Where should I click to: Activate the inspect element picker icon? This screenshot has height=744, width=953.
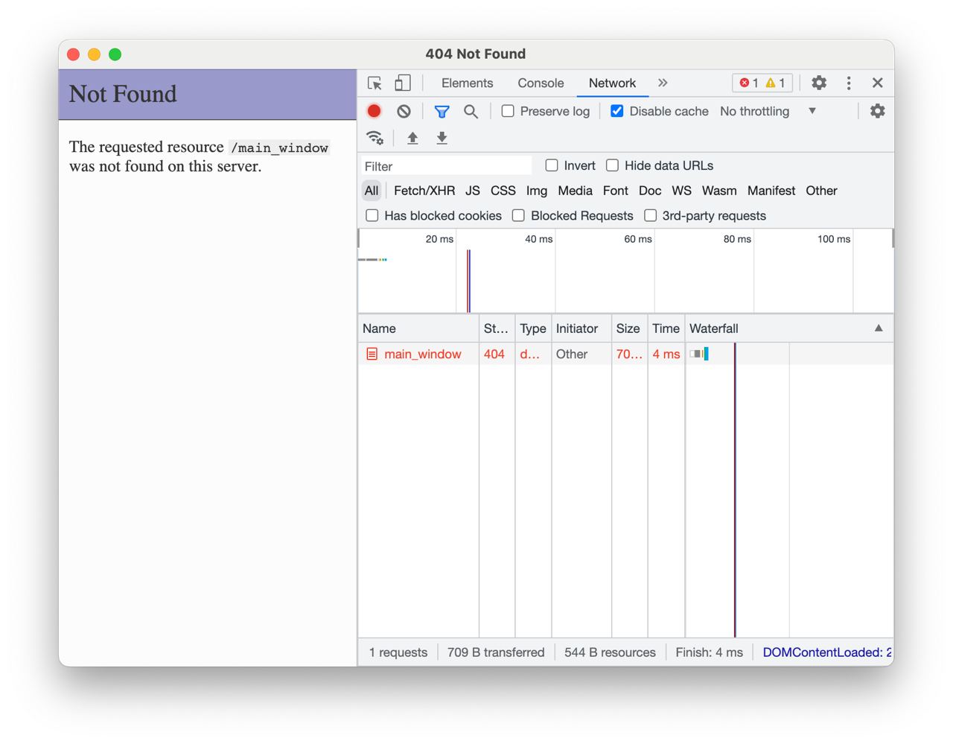(x=374, y=83)
